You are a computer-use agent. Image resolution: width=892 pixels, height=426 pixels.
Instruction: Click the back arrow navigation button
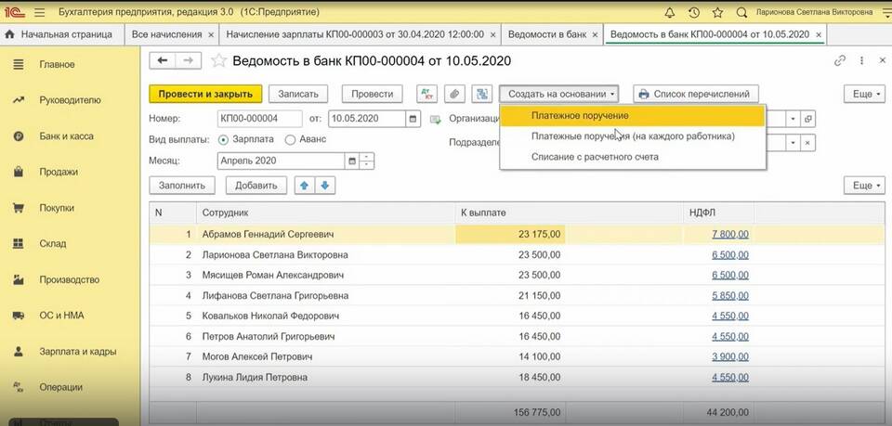coord(164,60)
